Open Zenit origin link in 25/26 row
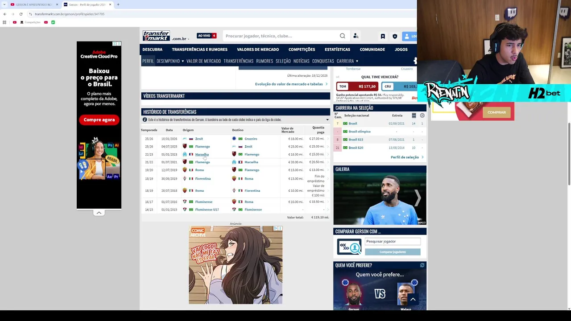This screenshot has width=571, height=321. tap(199, 139)
